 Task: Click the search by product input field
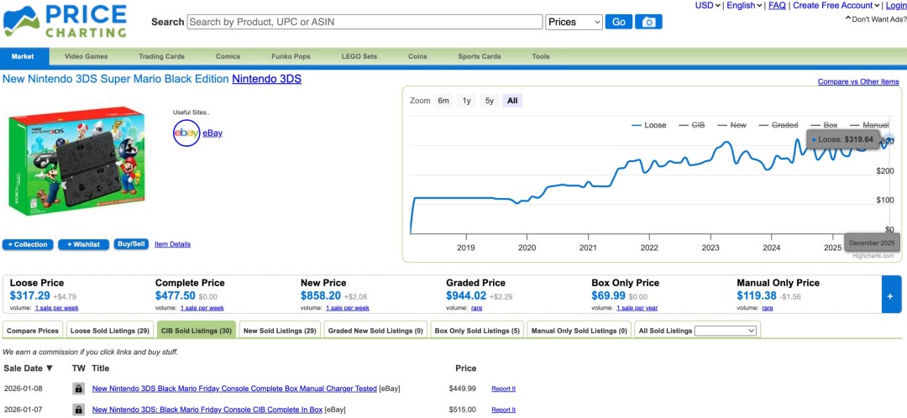(364, 22)
